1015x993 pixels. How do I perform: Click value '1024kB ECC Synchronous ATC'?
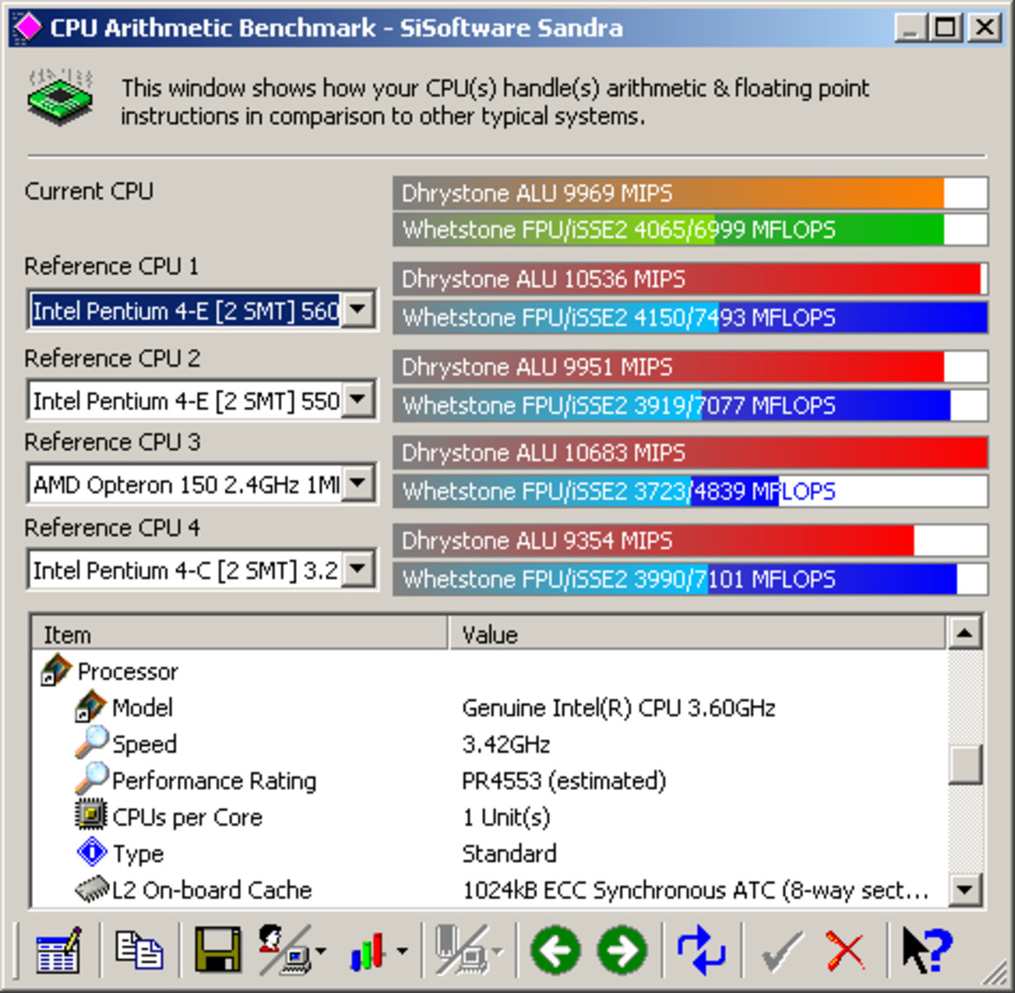(696, 890)
